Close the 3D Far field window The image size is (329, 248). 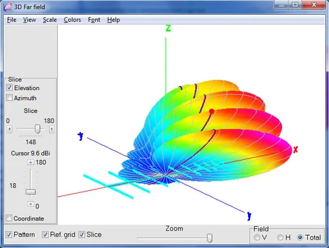point(314,4)
